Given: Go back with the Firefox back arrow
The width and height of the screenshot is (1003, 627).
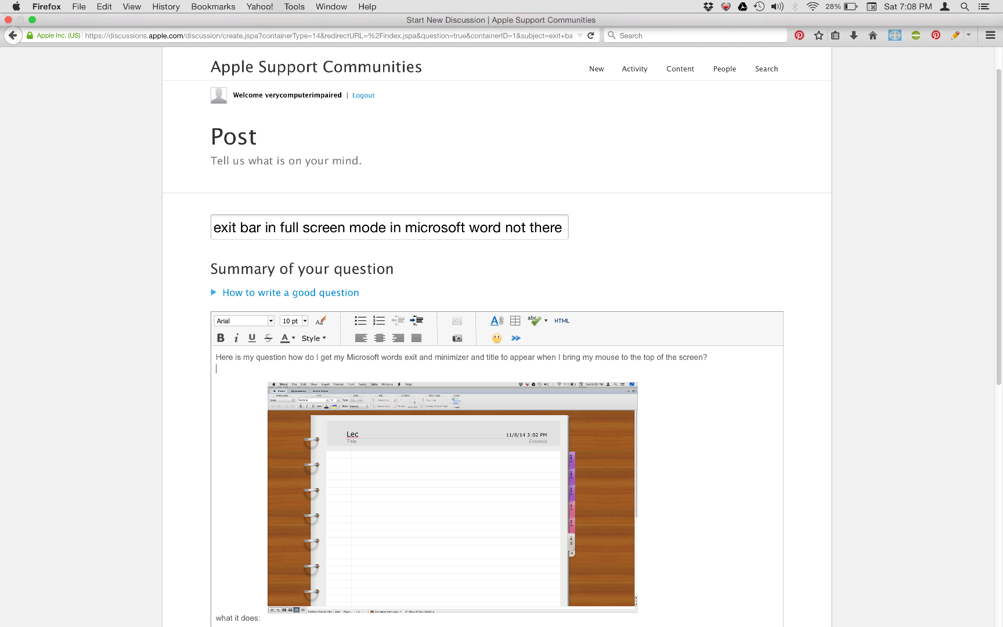Looking at the screenshot, I should coord(13,35).
